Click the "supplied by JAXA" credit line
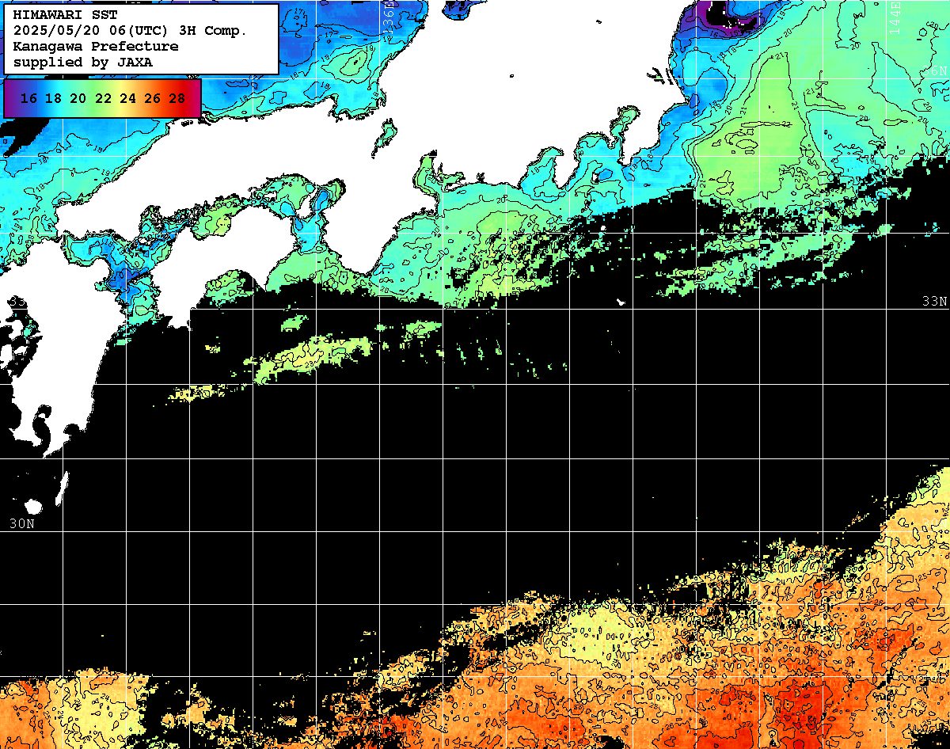The width and height of the screenshot is (950, 749). click(x=83, y=62)
